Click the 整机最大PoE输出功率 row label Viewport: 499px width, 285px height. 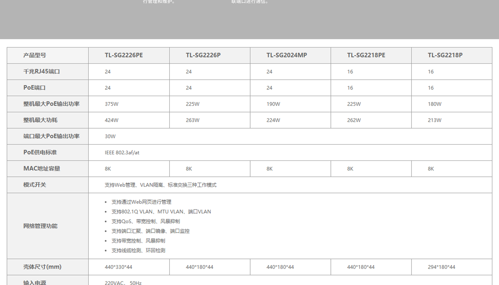51,104
